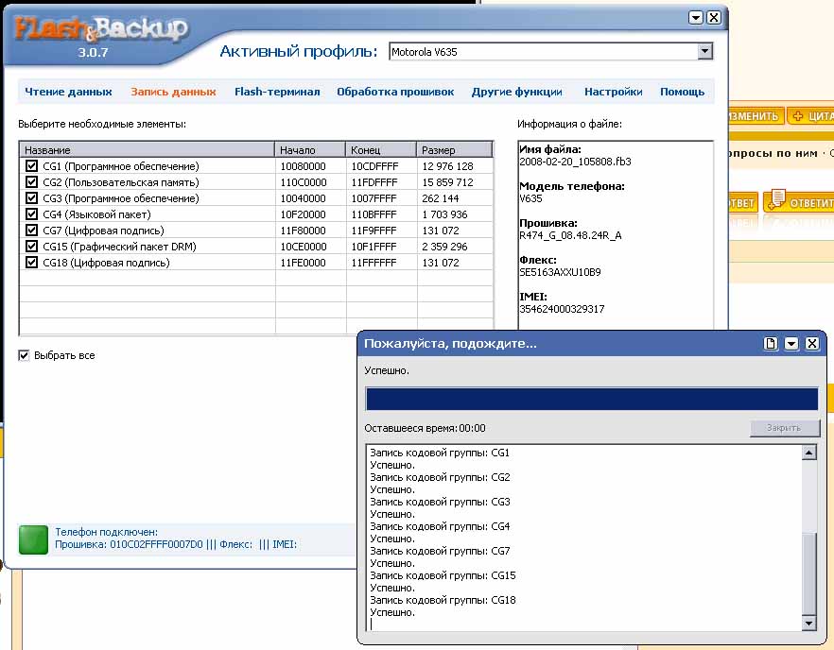The width and height of the screenshot is (834, 650).
Task: Open the 'Запись данных' tab
Action: [173, 92]
